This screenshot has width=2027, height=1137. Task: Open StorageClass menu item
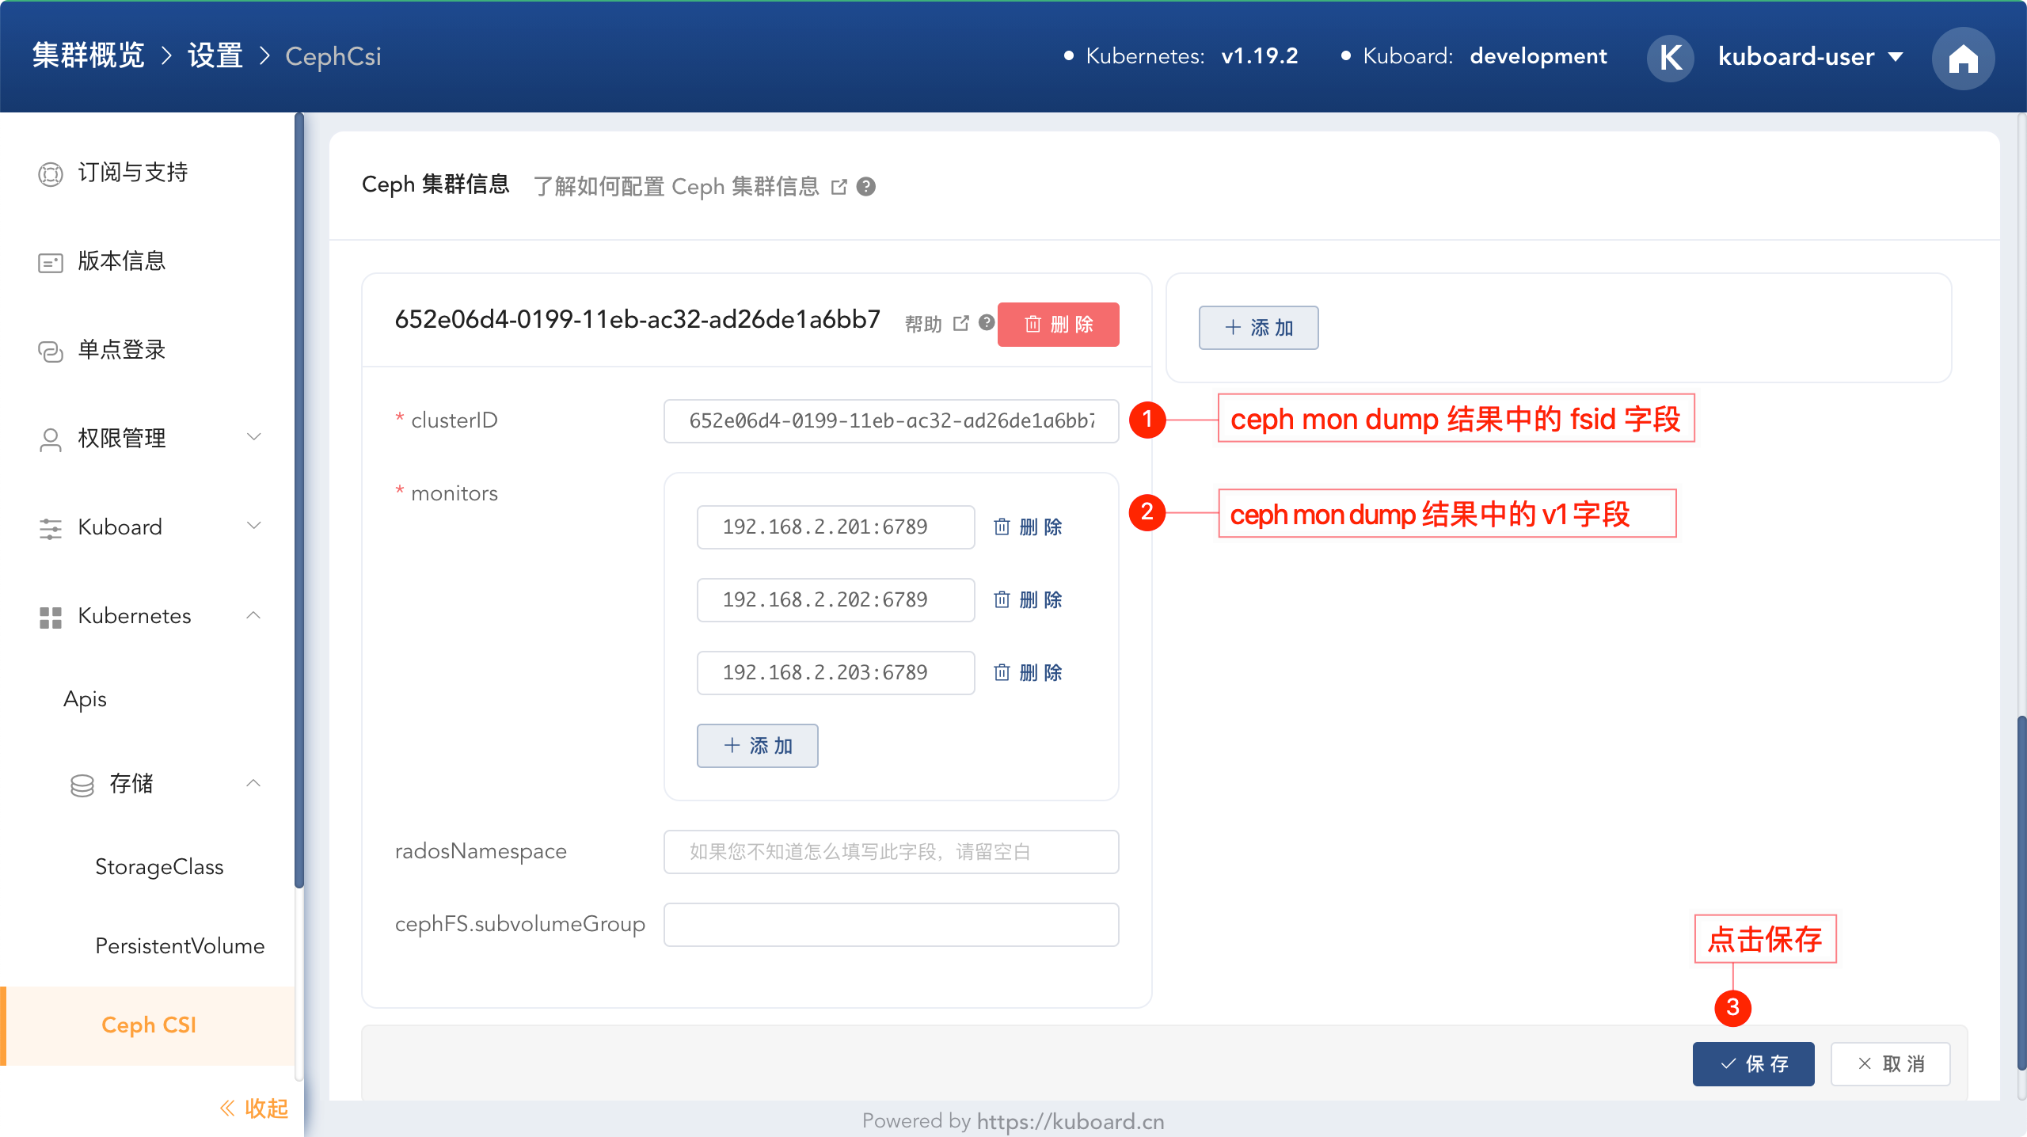[159, 866]
